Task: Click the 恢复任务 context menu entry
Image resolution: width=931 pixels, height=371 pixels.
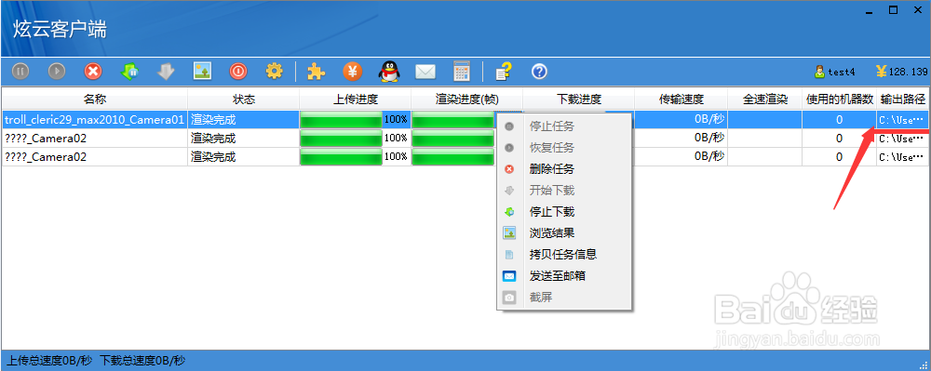Action: click(564, 148)
